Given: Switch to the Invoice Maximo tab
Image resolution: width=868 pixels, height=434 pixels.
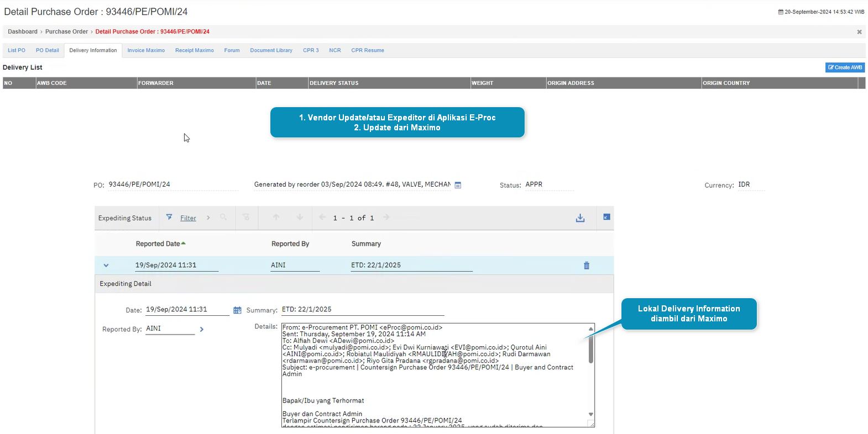Looking at the screenshot, I should pyautogui.click(x=146, y=50).
